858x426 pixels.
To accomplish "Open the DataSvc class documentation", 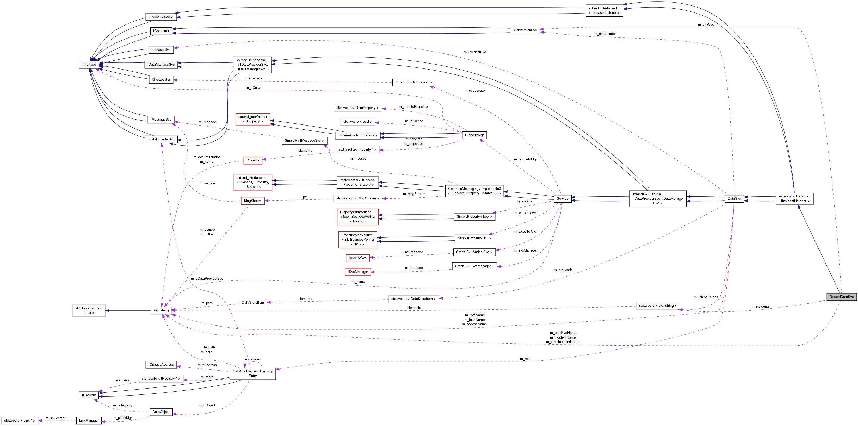I will (x=734, y=199).
